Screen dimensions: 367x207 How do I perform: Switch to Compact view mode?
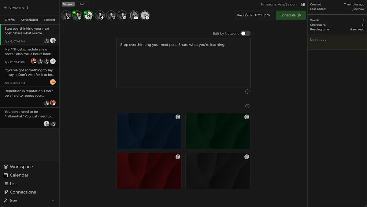click(x=68, y=4)
